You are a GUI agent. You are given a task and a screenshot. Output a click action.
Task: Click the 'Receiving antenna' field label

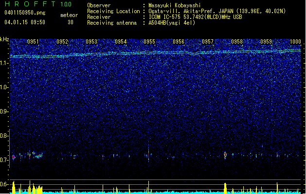tap(112, 23)
